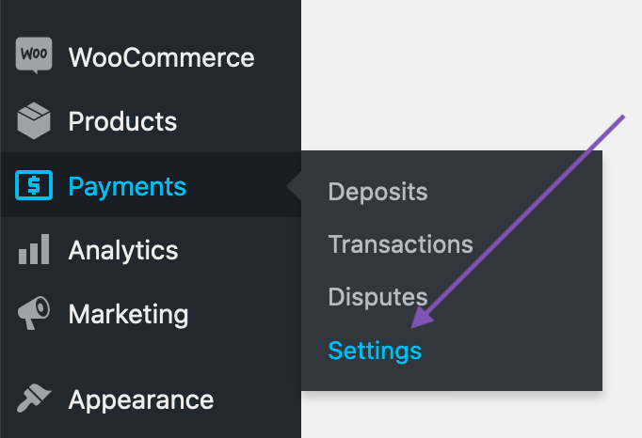This screenshot has width=642, height=438.
Task: Click the blank white page area
Action: tap(471, 66)
